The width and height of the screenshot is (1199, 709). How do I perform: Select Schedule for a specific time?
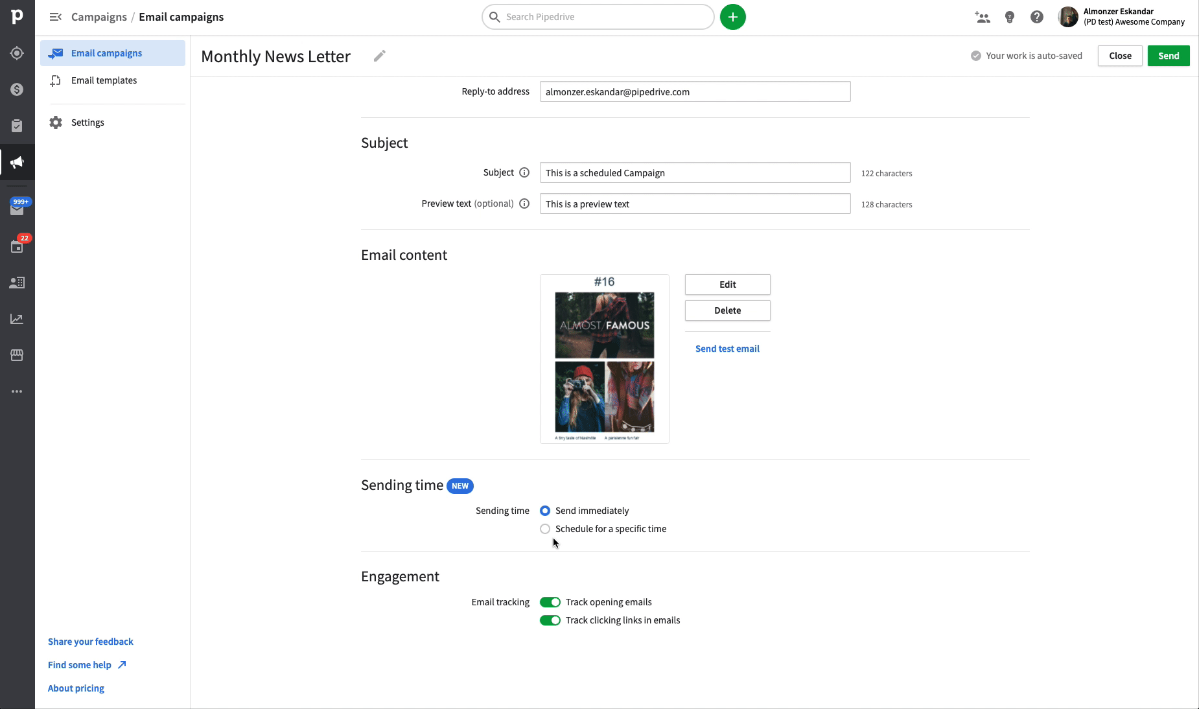[545, 529]
